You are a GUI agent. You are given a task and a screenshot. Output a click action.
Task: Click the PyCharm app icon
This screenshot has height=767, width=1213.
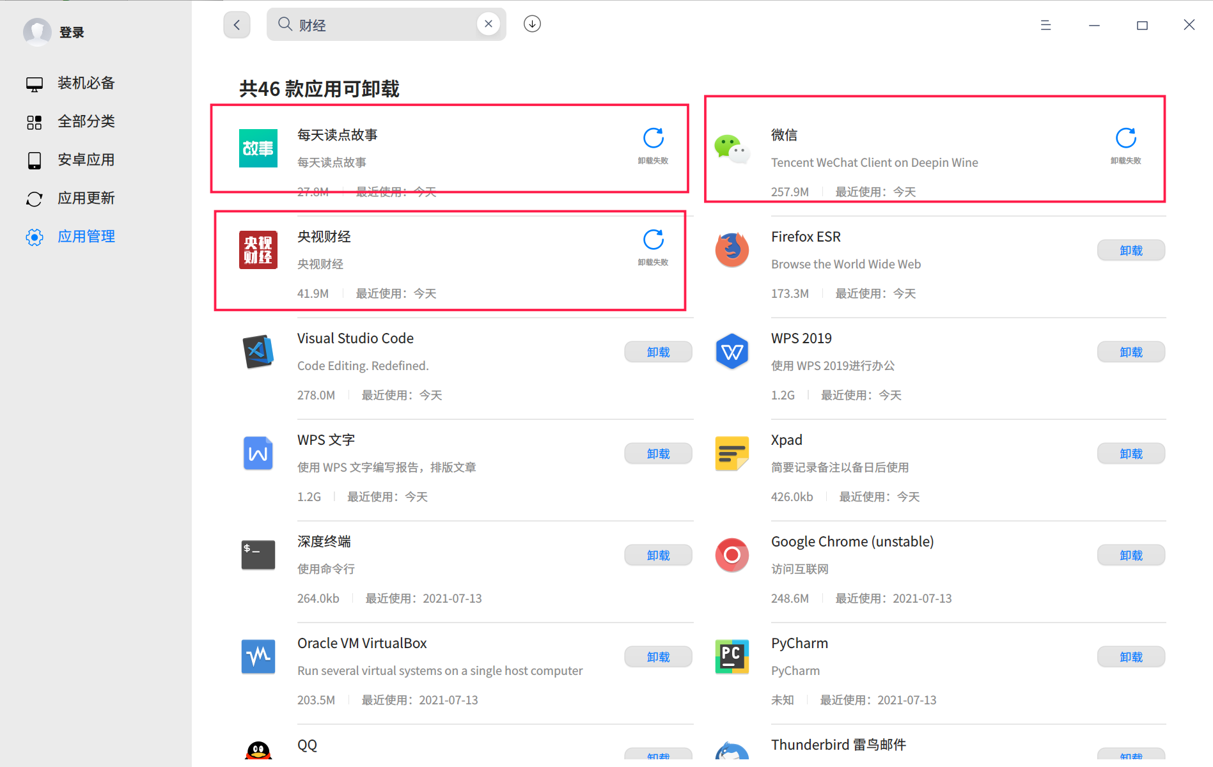732,656
